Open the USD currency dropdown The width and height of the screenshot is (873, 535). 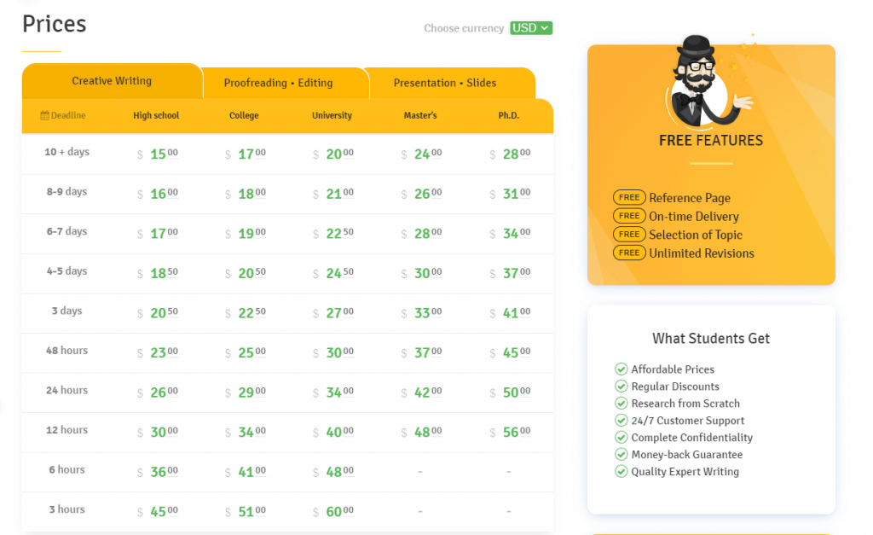[531, 28]
